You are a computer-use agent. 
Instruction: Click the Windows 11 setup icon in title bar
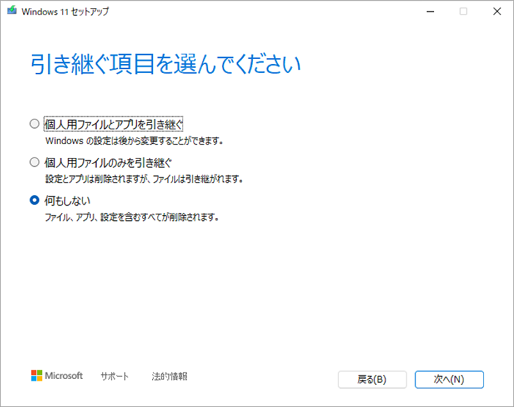coord(11,11)
